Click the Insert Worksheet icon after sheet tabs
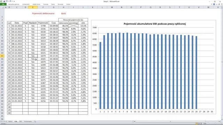The image size is (223, 125). (35, 122)
